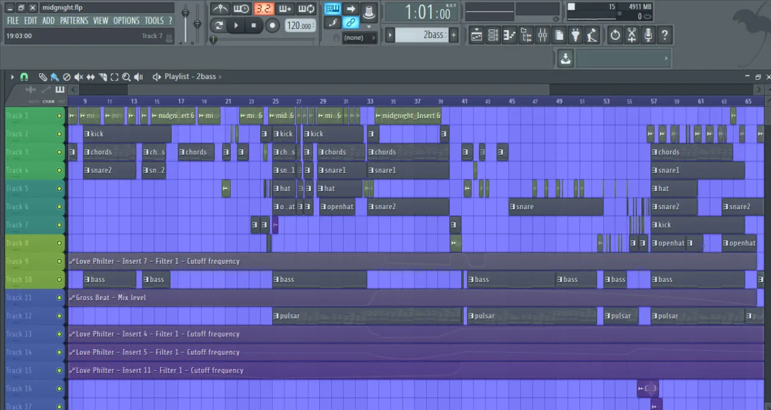Click the microphone recording icon
The image size is (771, 410).
point(648,36)
